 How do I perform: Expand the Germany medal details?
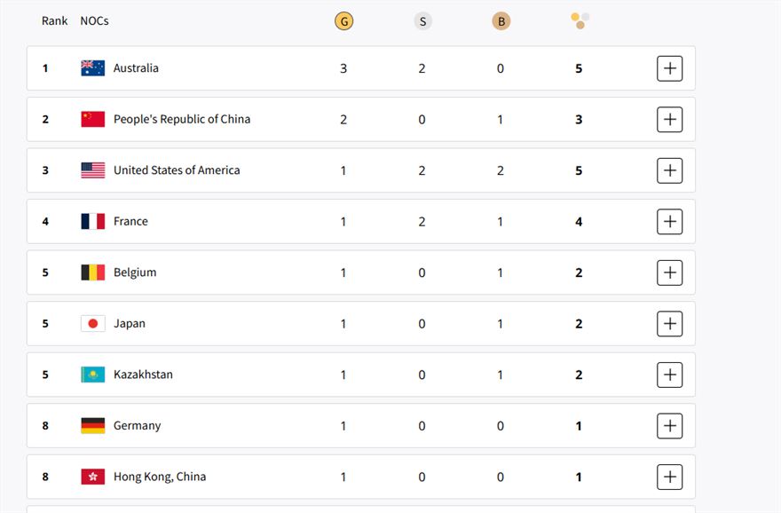coord(669,426)
